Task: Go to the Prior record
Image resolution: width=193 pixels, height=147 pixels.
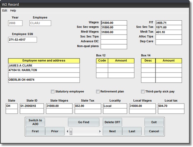Action: tap(55, 131)
